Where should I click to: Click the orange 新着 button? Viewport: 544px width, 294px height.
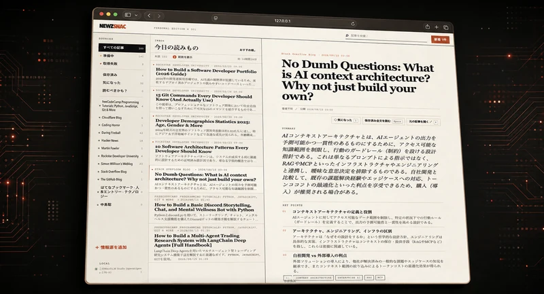coord(440,39)
